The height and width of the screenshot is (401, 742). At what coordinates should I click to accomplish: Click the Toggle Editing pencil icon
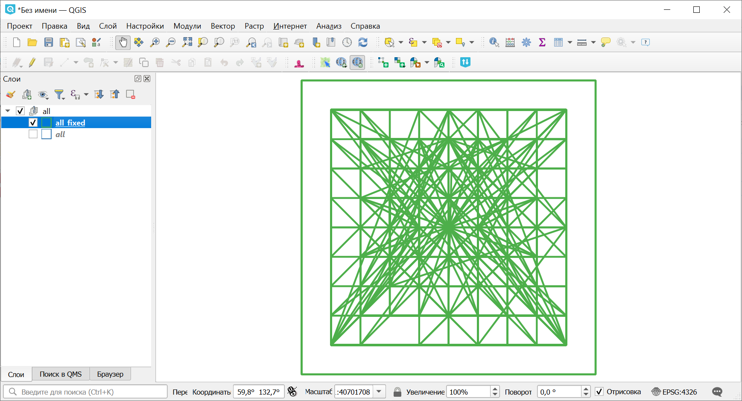coord(32,63)
